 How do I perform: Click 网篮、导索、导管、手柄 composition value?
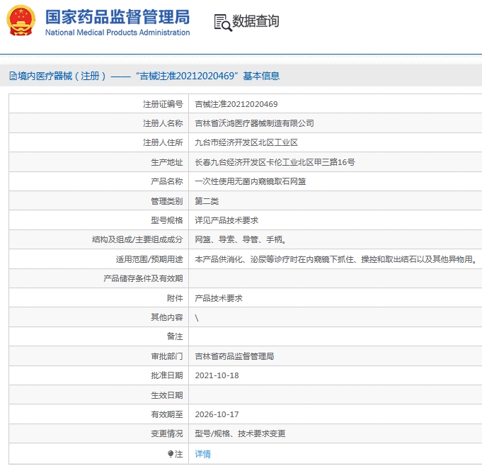click(241, 239)
